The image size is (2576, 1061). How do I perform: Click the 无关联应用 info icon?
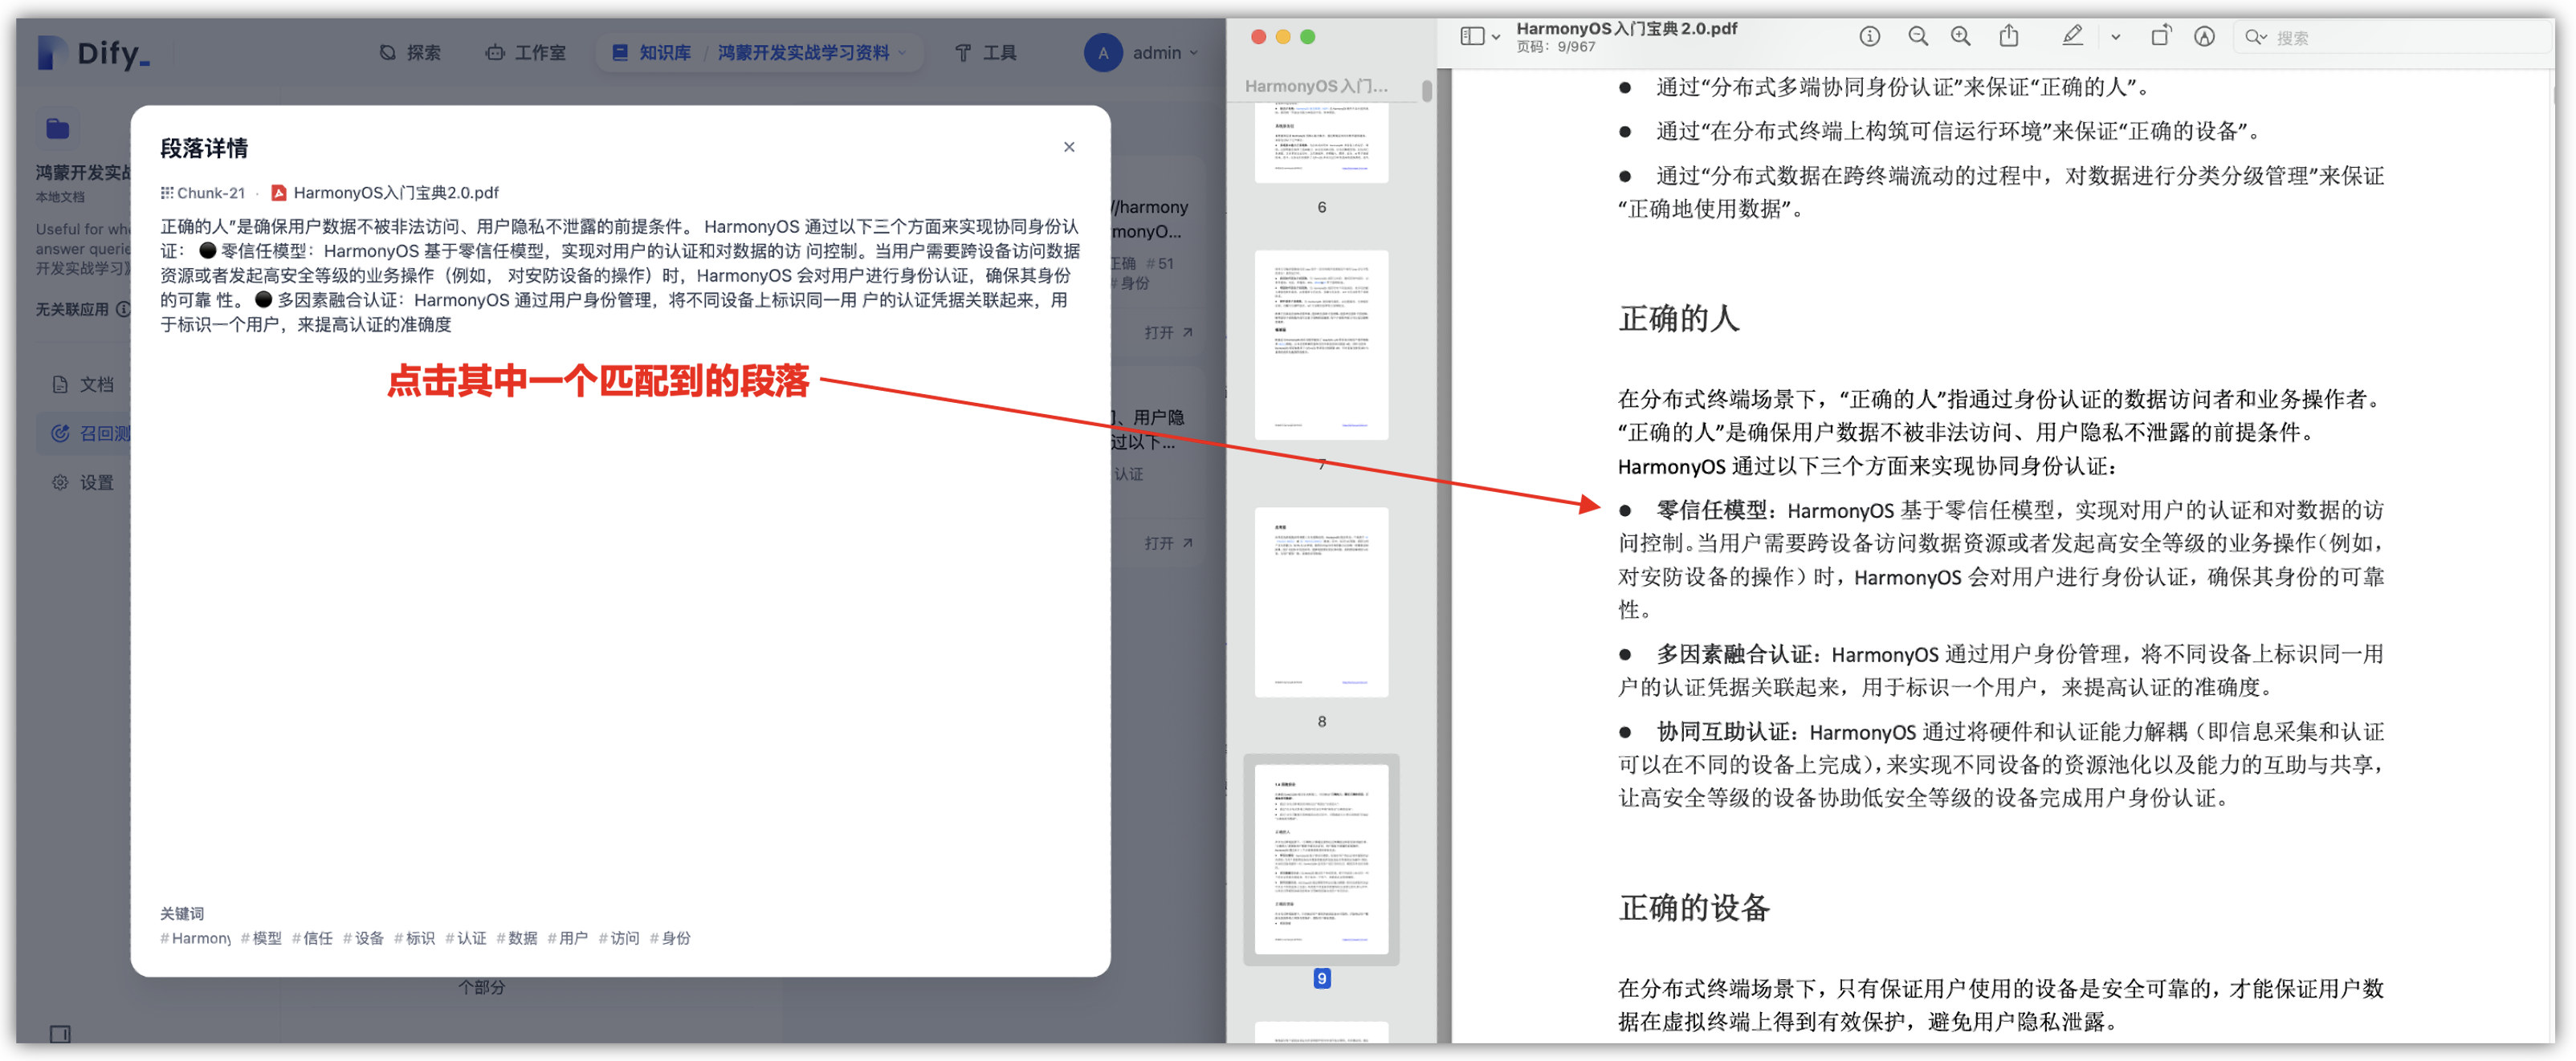tap(123, 310)
